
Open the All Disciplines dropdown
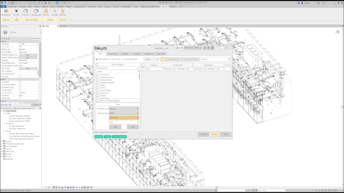pyautogui.click(x=118, y=68)
